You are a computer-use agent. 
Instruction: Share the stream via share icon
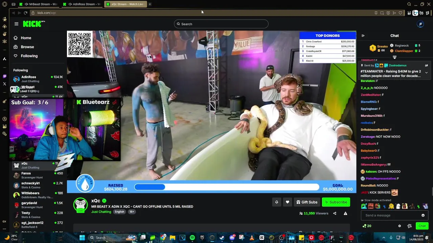[335, 213]
